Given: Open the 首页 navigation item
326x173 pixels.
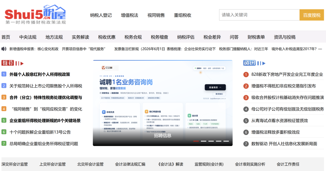Looking at the screenshot, I should pyautogui.click(x=6, y=37).
